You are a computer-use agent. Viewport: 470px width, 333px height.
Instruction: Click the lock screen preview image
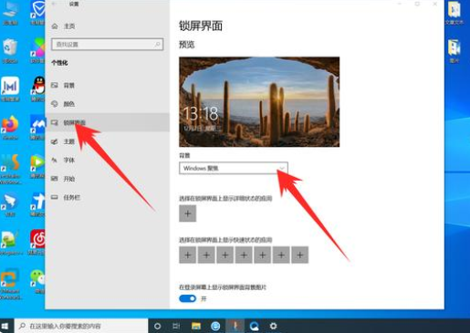tap(259, 102)
